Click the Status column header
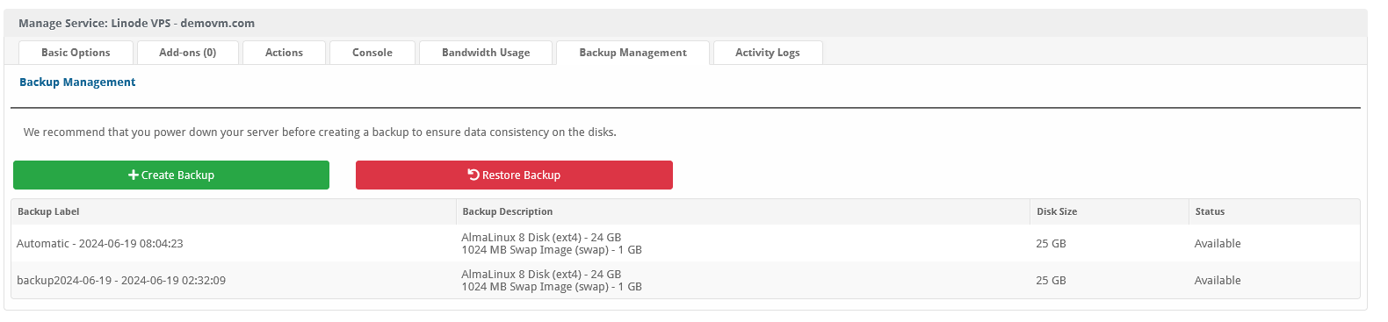 (x=1210, y=211)
